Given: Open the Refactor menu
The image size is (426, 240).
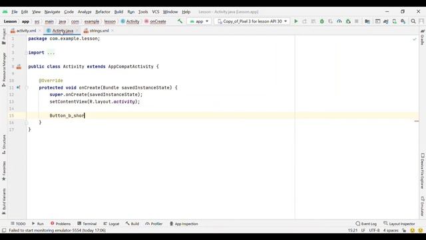Looking at the screenshot, I should pos(103,12).
